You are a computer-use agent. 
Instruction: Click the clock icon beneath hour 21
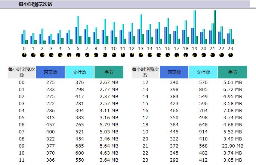click(x=213, y=55)
